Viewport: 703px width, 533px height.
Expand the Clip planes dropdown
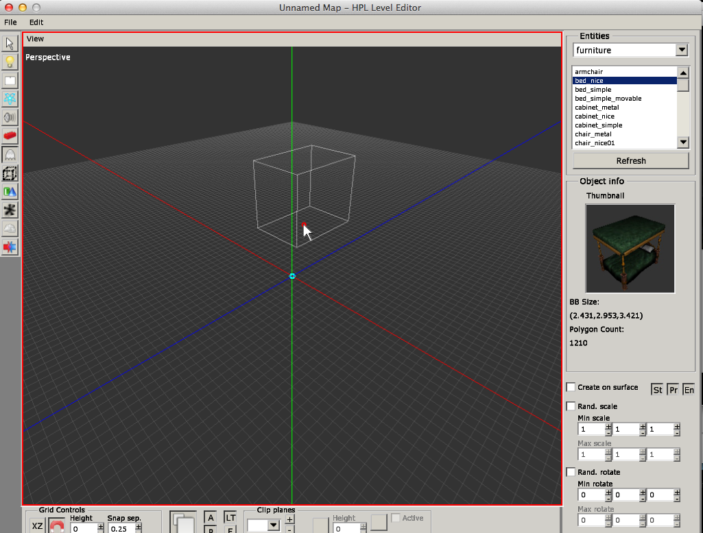274,525
